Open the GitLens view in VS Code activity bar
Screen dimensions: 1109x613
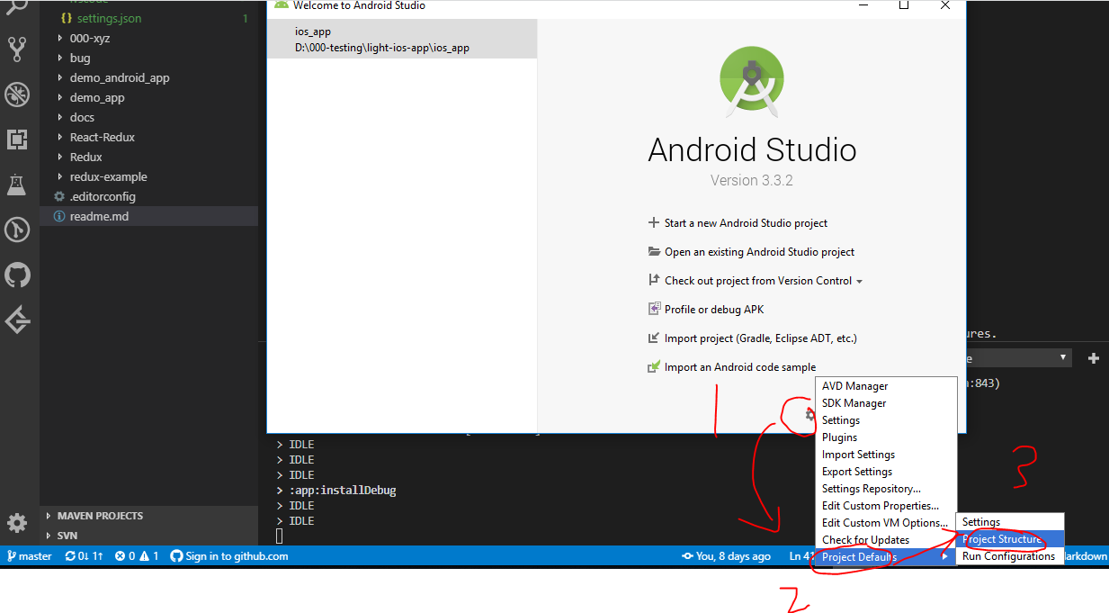tap(17, 230)
